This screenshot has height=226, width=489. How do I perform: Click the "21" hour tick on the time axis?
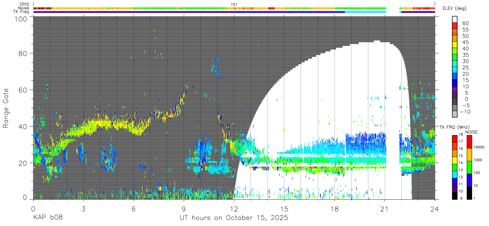click(x=384, y=208)
